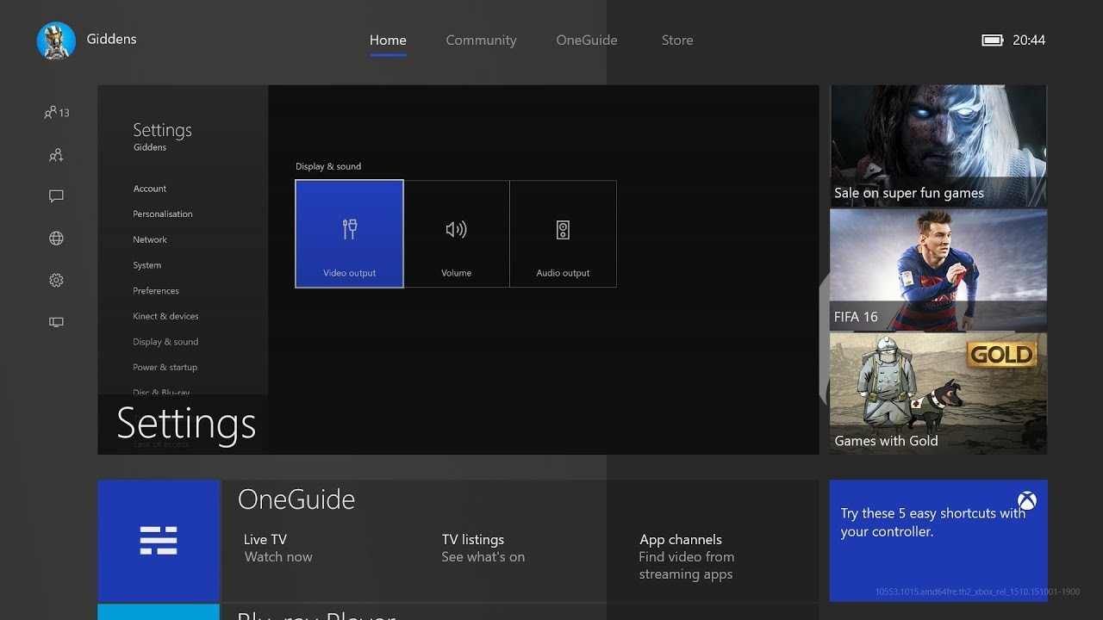Select Personalisation in Settings list
This screenshot has width=1103, height=620.
pos(163,214)
